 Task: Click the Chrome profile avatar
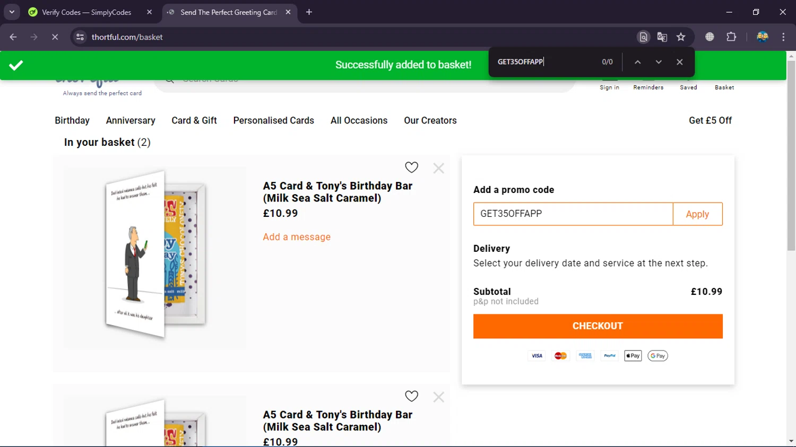click(762, 37)
